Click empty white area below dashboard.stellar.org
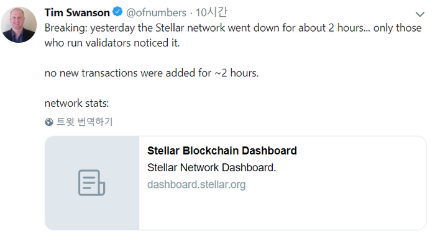Screen dimensions: 435x237 click(x=282, y=210)
